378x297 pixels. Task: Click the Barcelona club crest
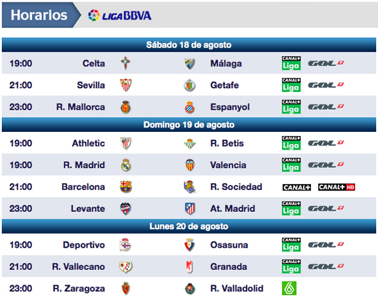126,187
